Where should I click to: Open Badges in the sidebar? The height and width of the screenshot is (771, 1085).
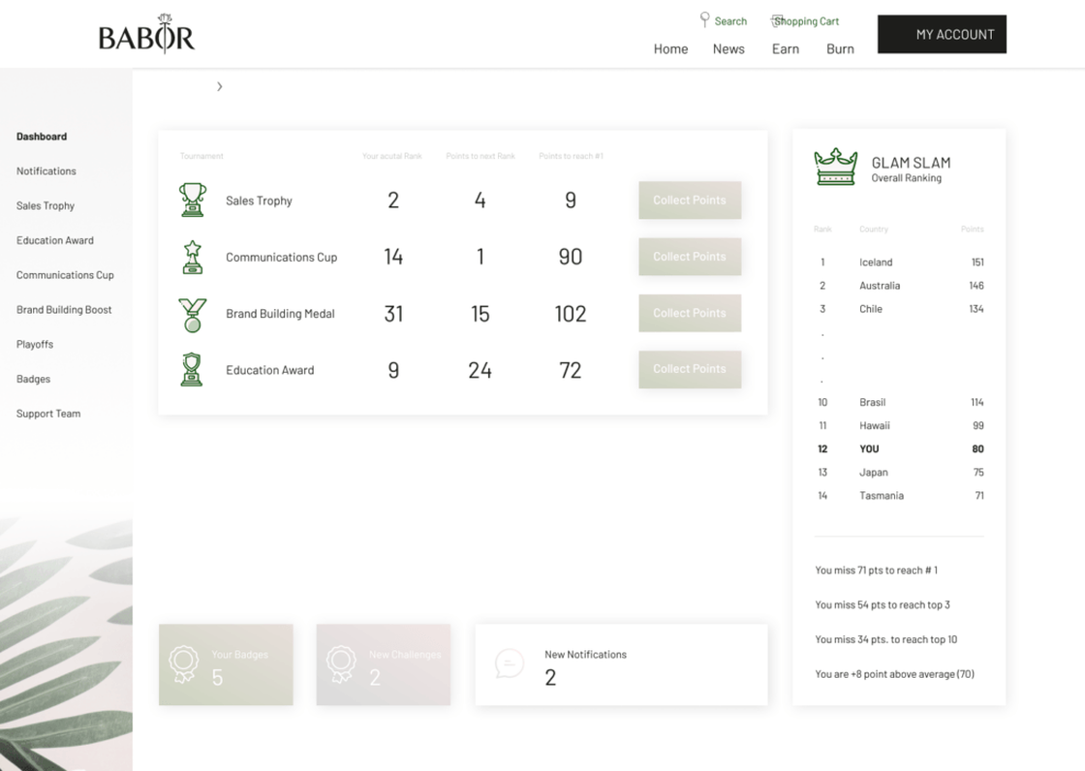click(x=33, y=379)
